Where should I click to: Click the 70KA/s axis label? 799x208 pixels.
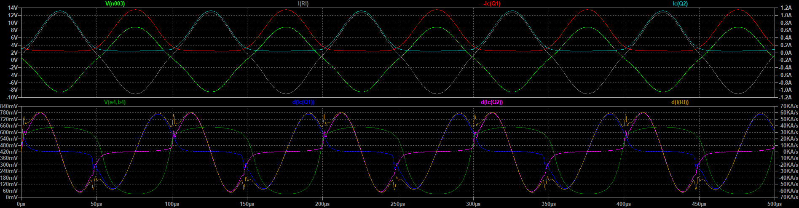click(788, 106)
